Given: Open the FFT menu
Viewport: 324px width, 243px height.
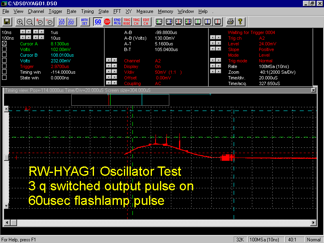Looking at the screenshot, I should point(117,11).
